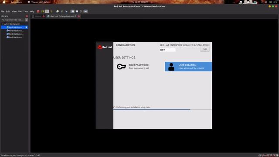The image size is (279, 157).
Task: Click the Red Hat logo in installer
Action: (x=105, y=47)
